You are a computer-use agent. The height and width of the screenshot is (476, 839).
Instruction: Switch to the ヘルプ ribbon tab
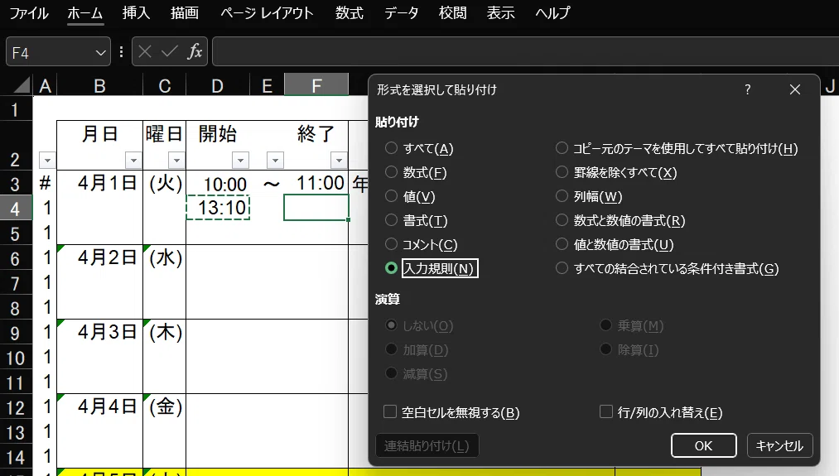pos(552,13)
